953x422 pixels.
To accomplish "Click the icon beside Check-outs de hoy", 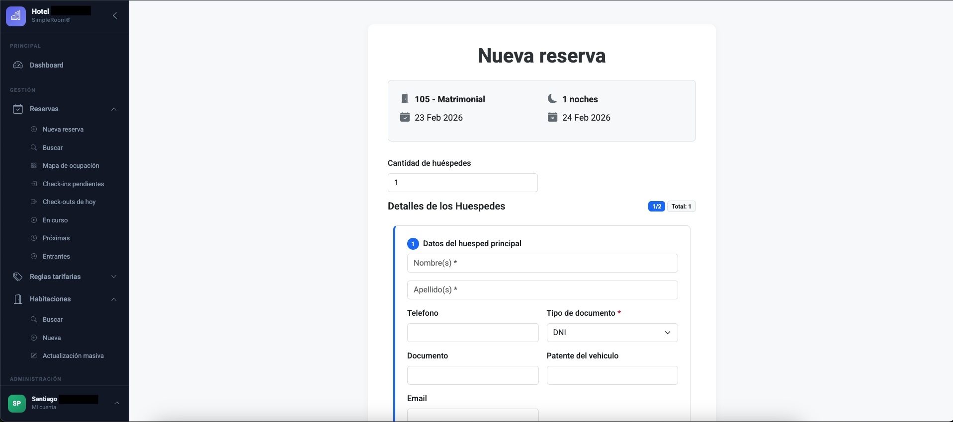I will tap(34, 202).
